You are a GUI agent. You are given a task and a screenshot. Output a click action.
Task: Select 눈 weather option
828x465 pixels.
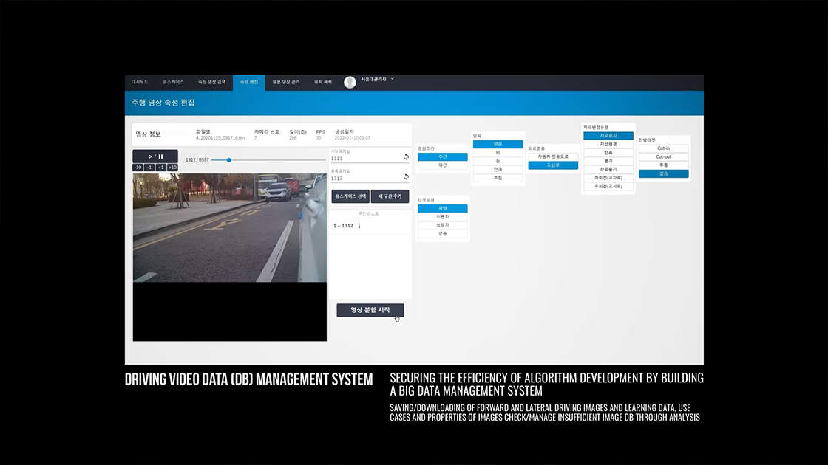498,161
